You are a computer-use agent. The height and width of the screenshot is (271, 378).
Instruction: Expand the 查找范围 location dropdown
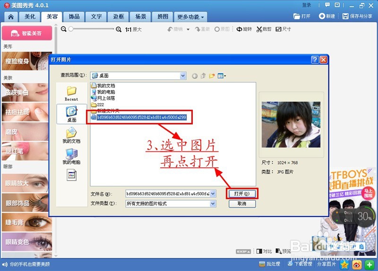coord(183,76)
